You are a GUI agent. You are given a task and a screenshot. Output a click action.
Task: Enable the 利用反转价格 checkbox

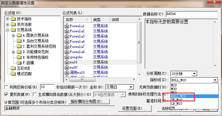pyautogui.click(x=6, y=87)
